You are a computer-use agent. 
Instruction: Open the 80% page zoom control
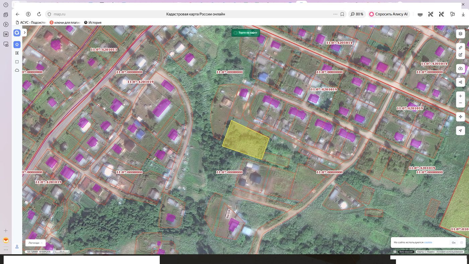[x=357, y=14]
